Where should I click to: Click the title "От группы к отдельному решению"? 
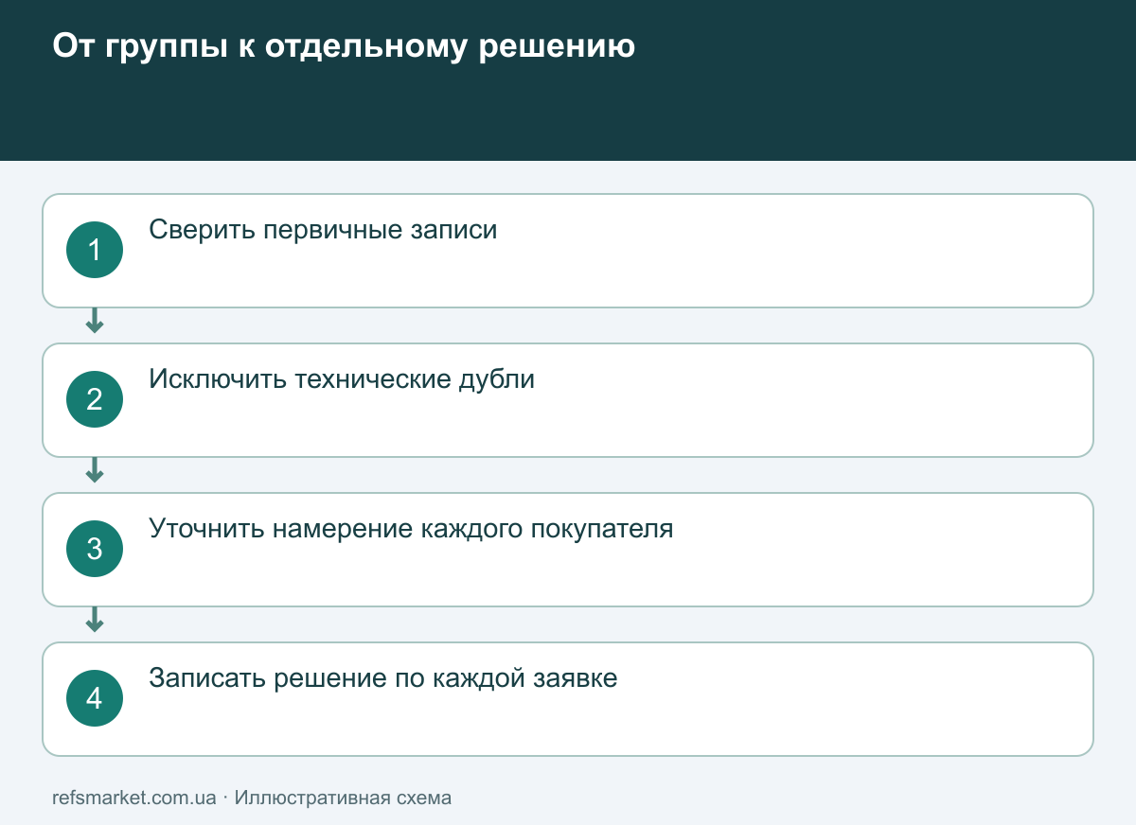(344, 47)
